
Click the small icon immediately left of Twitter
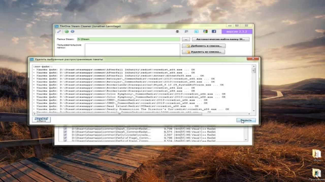click(x=186, y=32)
